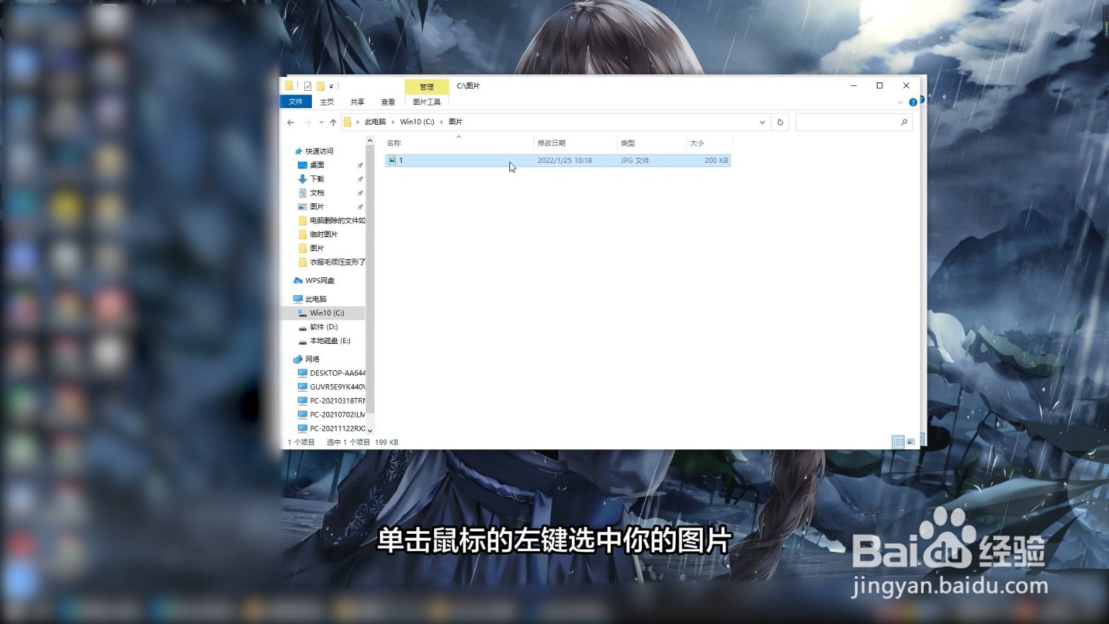This screenshot has width=1109, height=624.
Task: Open the recent locations dropdown arrow
Action: [x=321, y=122]
